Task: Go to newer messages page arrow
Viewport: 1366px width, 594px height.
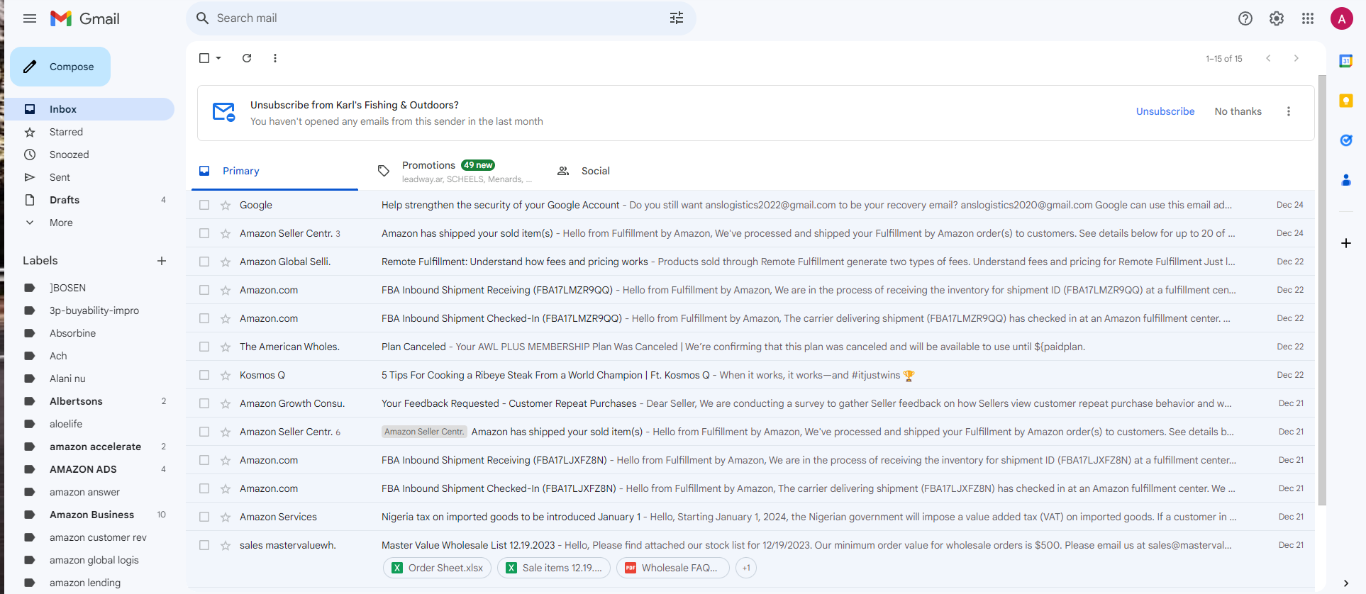Action: tap(1268, 58)
